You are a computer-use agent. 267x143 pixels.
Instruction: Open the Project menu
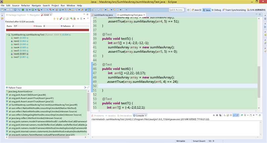[x=55, y=5]
